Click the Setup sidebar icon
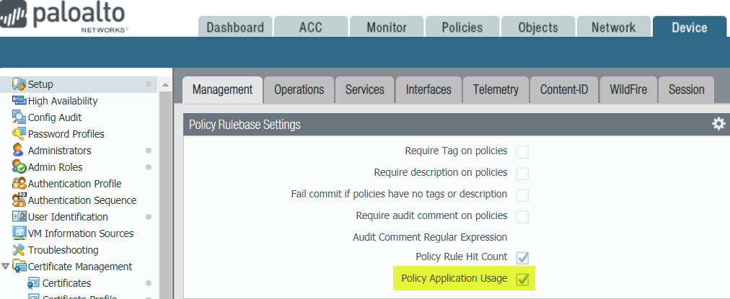 point(19,84)
